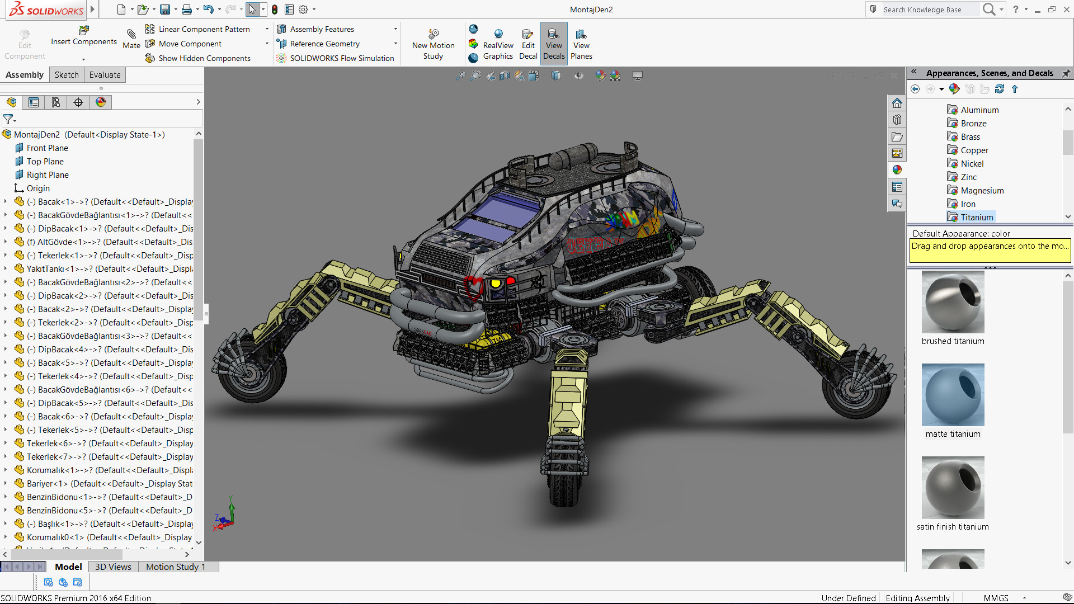Open the DisplayManager color-ball tab
Viewport: 1074px width, 604px height.
[x=101, y=102]
